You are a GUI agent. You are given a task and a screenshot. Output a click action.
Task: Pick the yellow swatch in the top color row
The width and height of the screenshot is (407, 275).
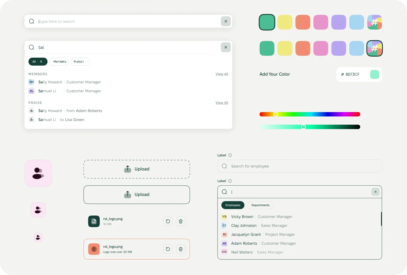click(x=285, y=22)
